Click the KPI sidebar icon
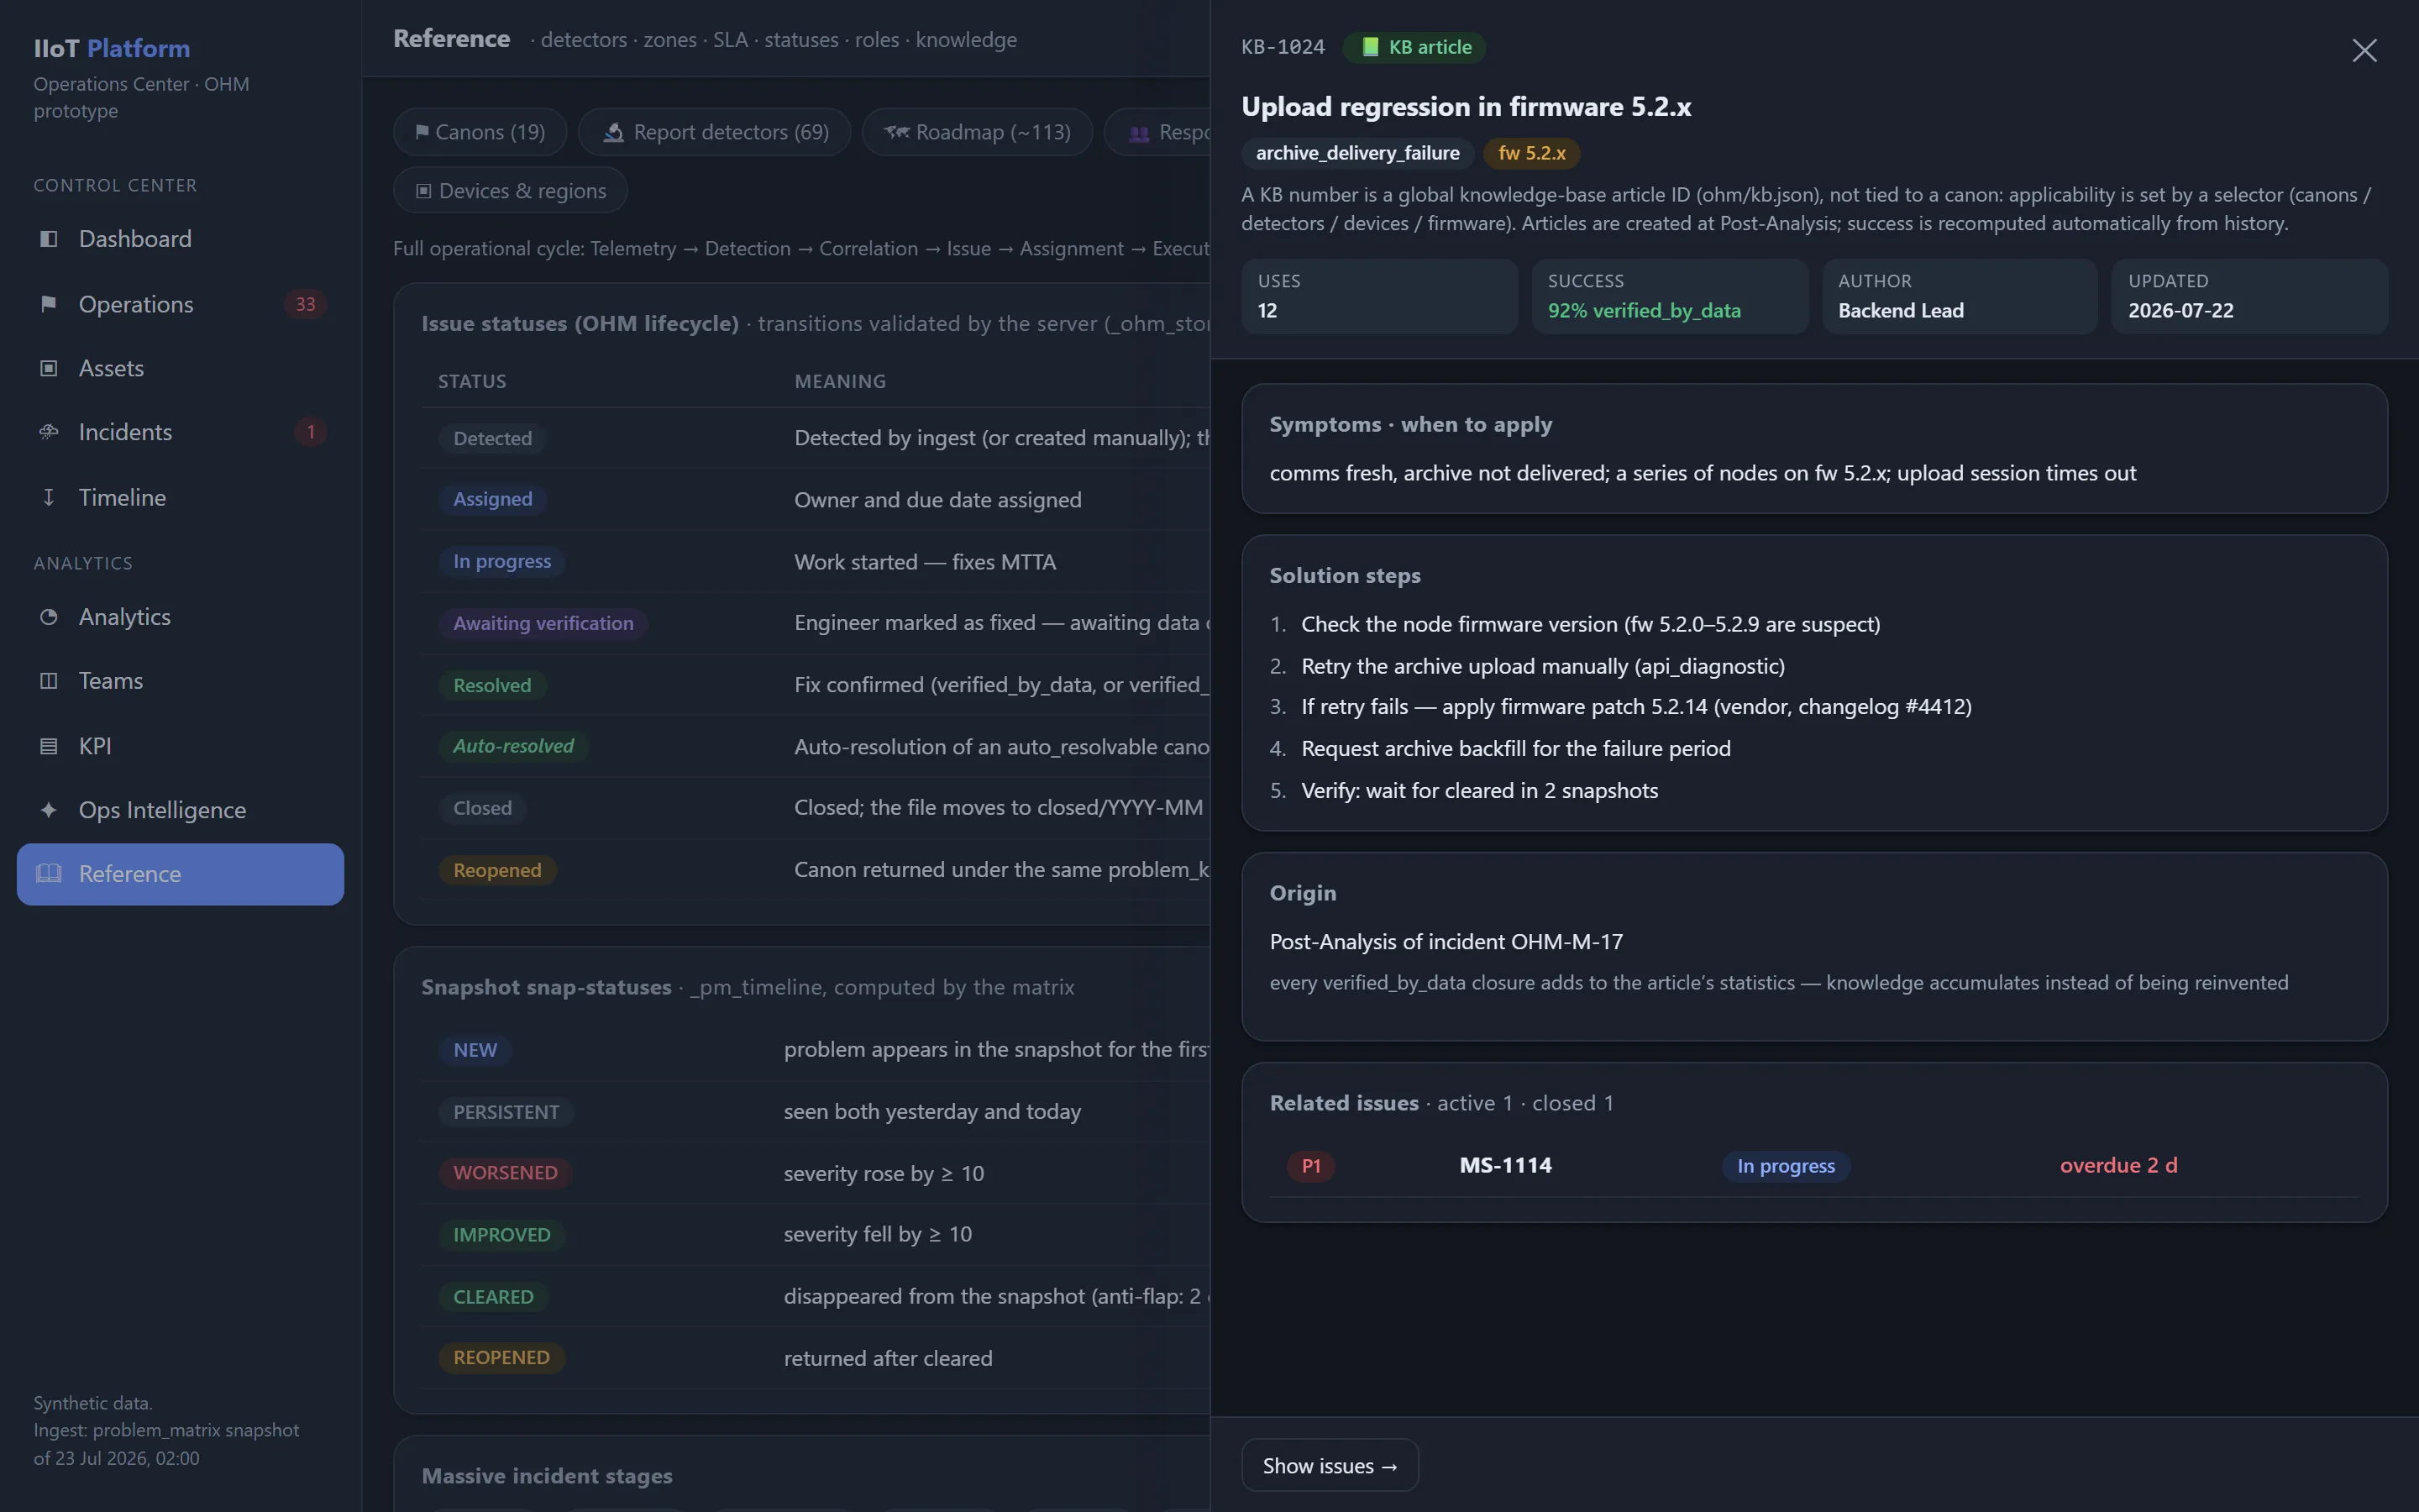The height and width of the screenshot is (1512, 2419). [x=48, y=746]
